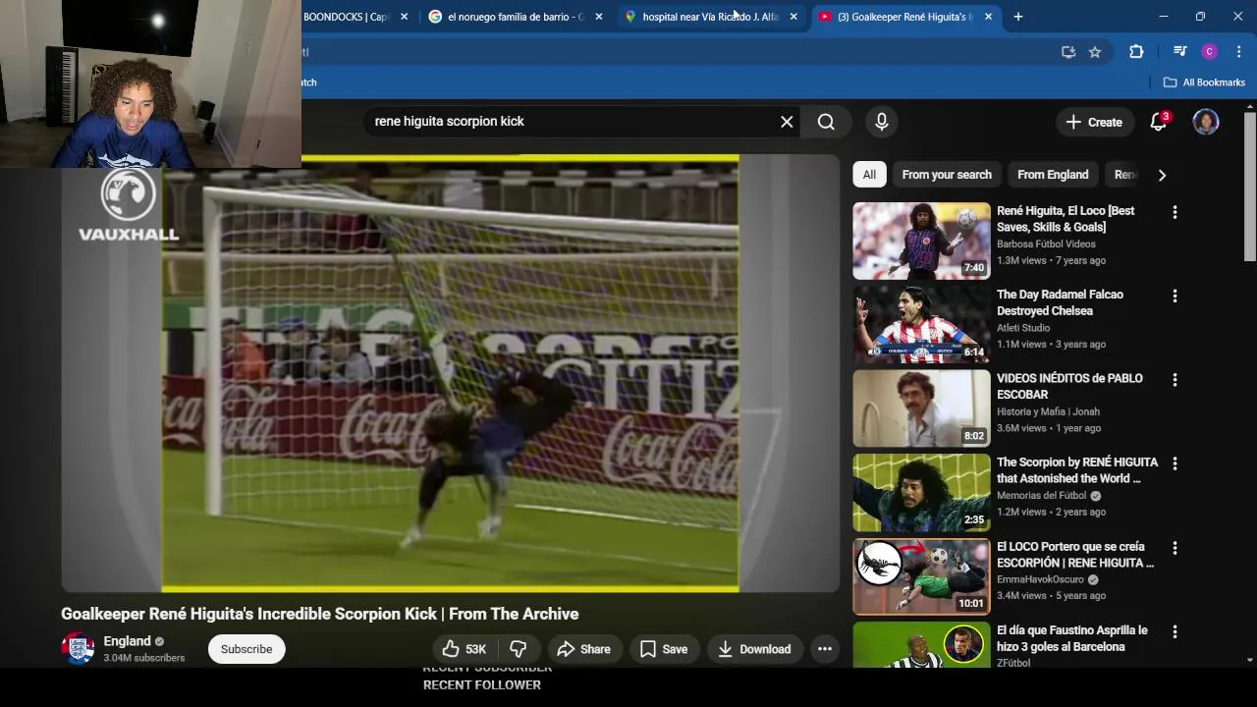Open options for René Higuita El Loco video
1257x707 pixels.
click(1175, 212)
